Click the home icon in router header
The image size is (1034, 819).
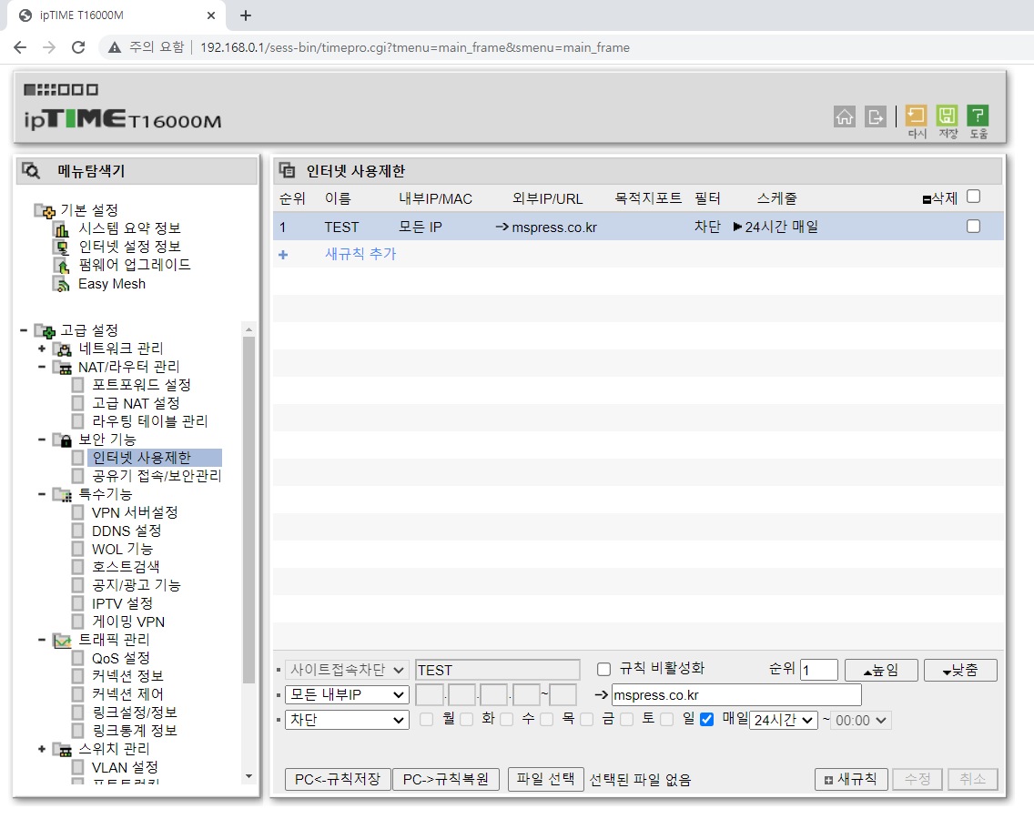tap(844, 116)
